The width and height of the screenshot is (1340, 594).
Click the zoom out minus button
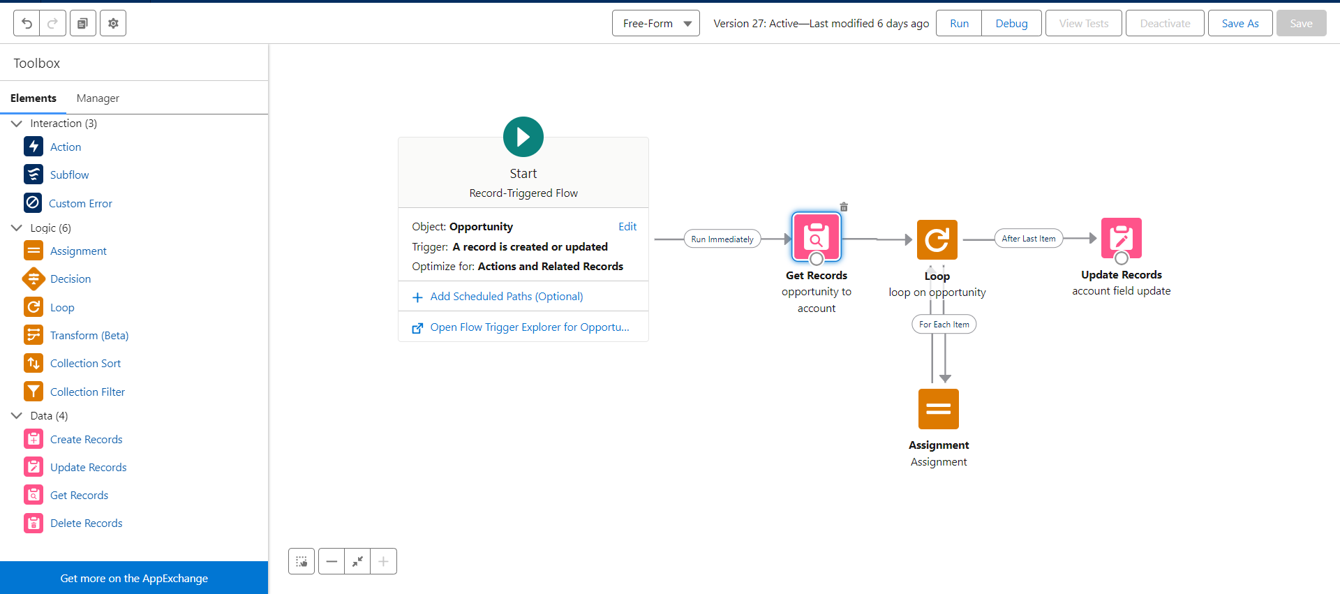pyautogui.click(x=332, y=561)
